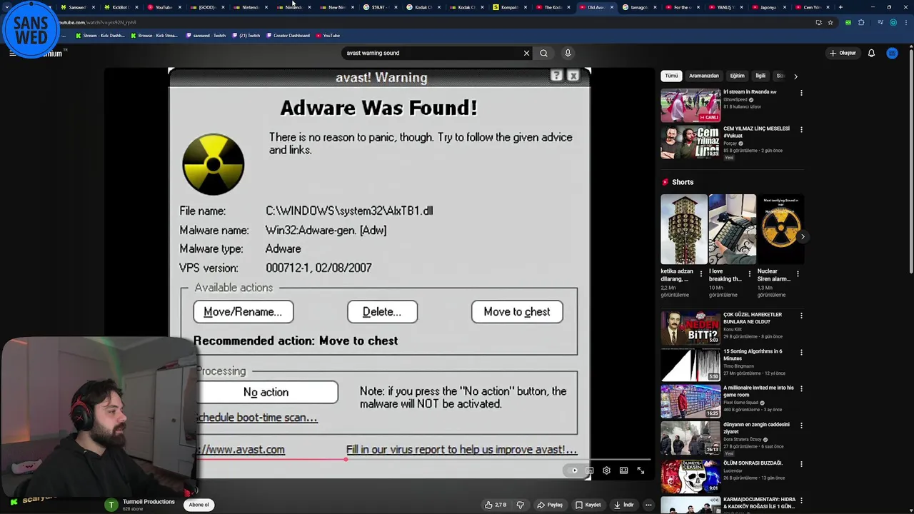Open the notifications bell
Screen dimensions: 914x514
(871, 53)
